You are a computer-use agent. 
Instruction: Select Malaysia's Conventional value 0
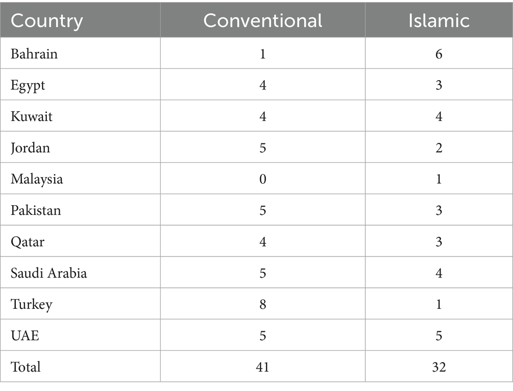point(262,179)
